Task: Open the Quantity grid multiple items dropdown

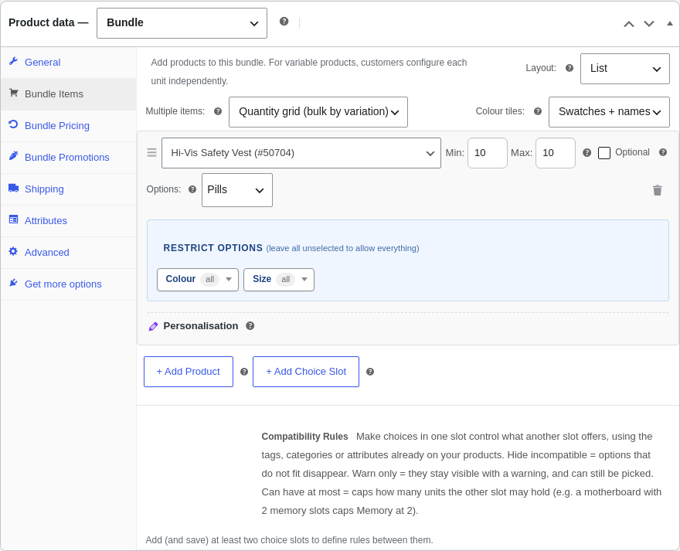Action: pyautogui.click(x=318, y=112)
